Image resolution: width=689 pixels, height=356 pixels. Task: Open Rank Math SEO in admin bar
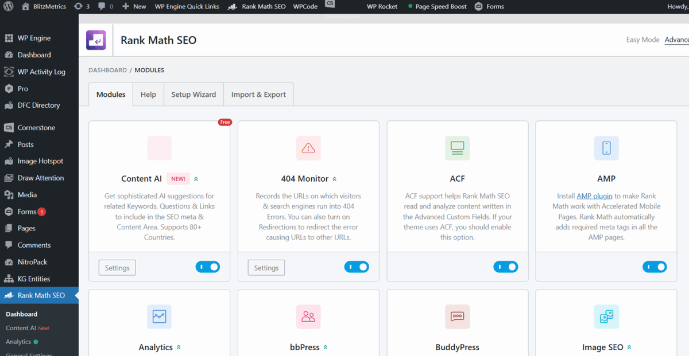257,6
